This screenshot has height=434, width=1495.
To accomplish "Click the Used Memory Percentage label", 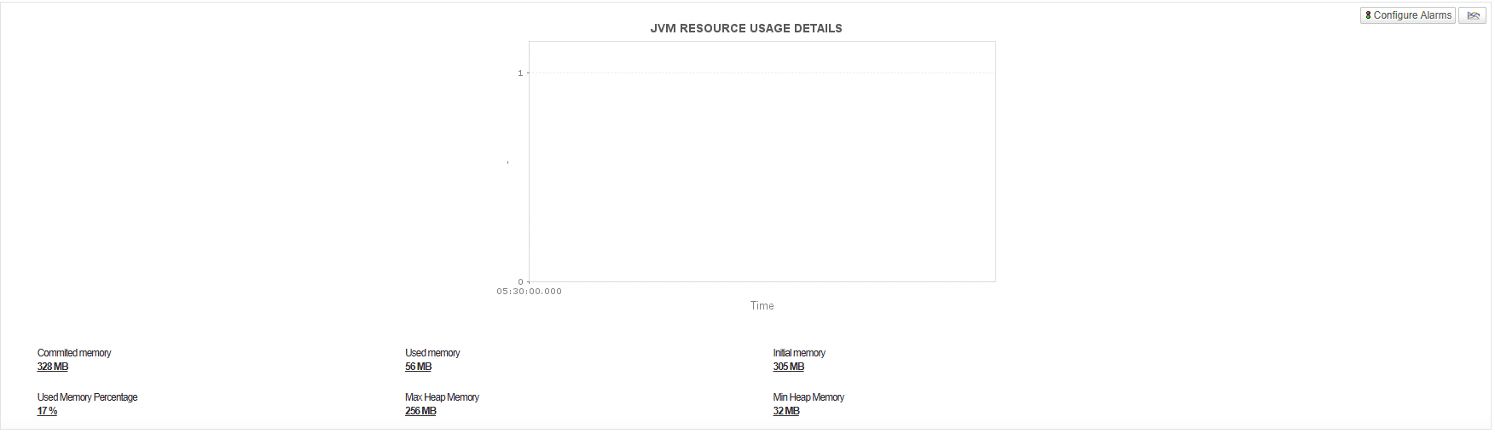I will click(x=87, y=397).
